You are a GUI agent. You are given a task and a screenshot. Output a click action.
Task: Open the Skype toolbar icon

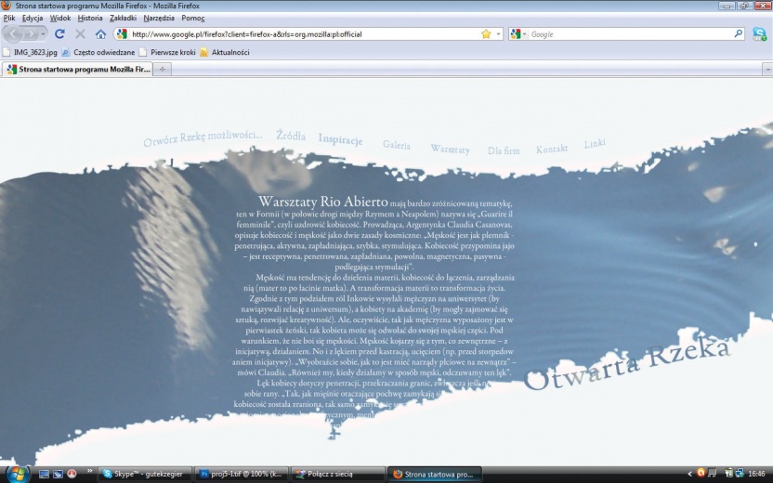coord(759,34)
